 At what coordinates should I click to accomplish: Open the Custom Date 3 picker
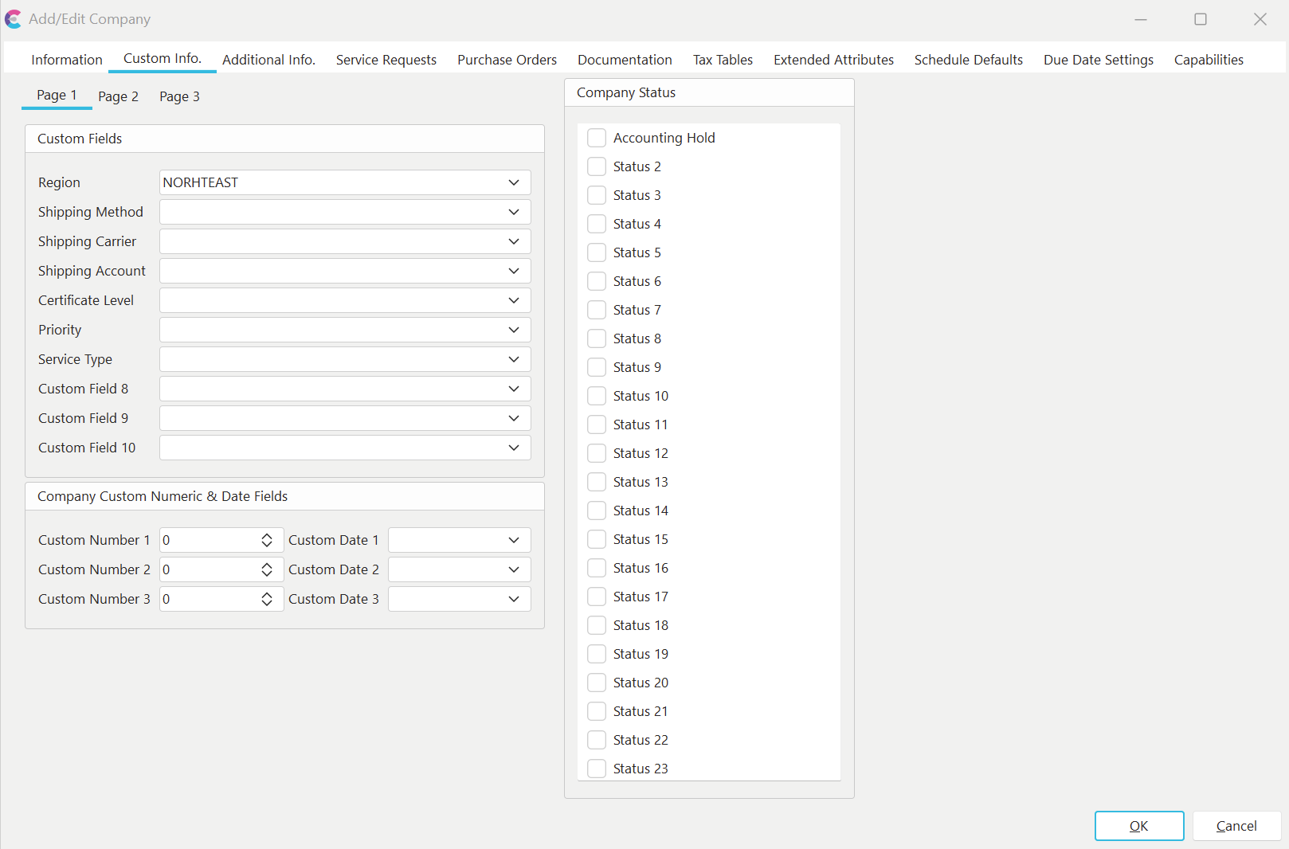[x=514, y=599]
